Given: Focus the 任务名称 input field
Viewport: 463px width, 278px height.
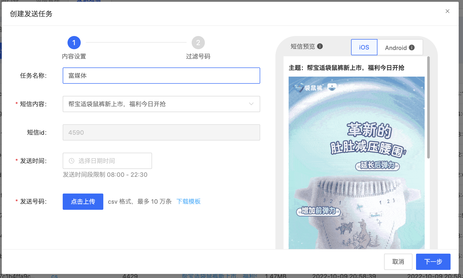Looking at the screenshot, I should point(161,76).
